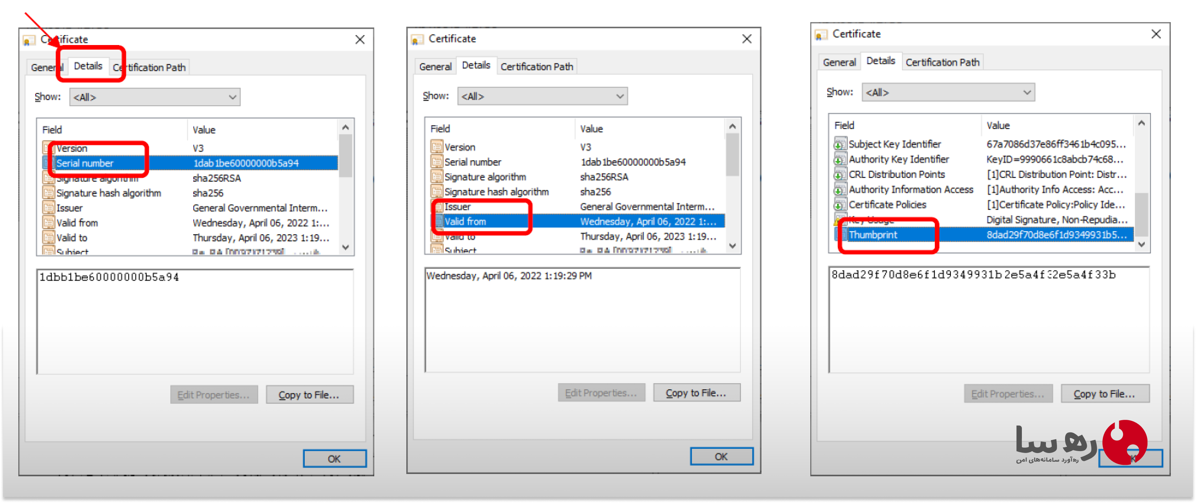Close the middle Certificate window
This screenshot has width=1196, height=503.
coord(747,39)
